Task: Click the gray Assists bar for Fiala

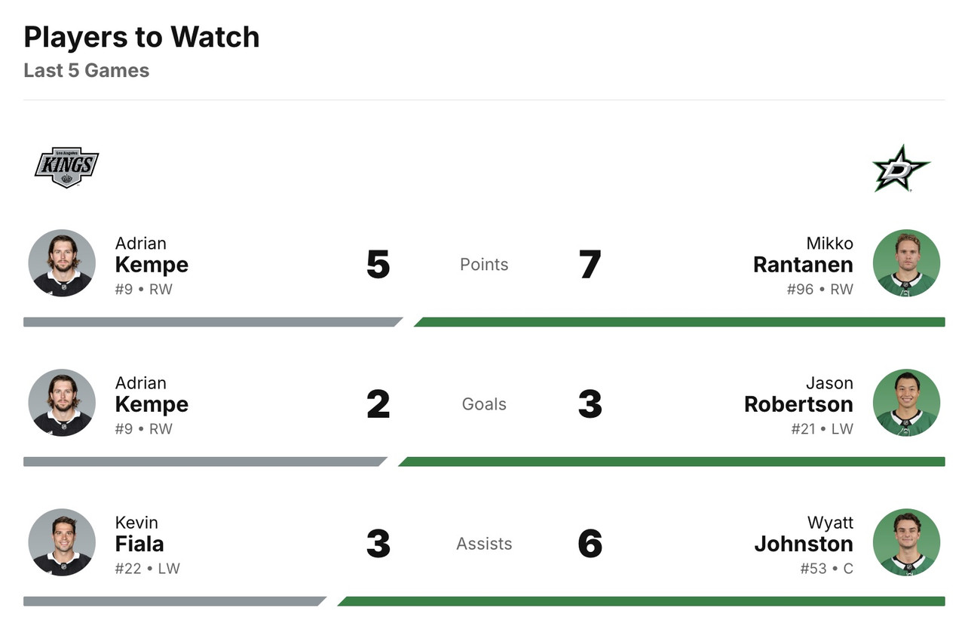Action: 173,601
